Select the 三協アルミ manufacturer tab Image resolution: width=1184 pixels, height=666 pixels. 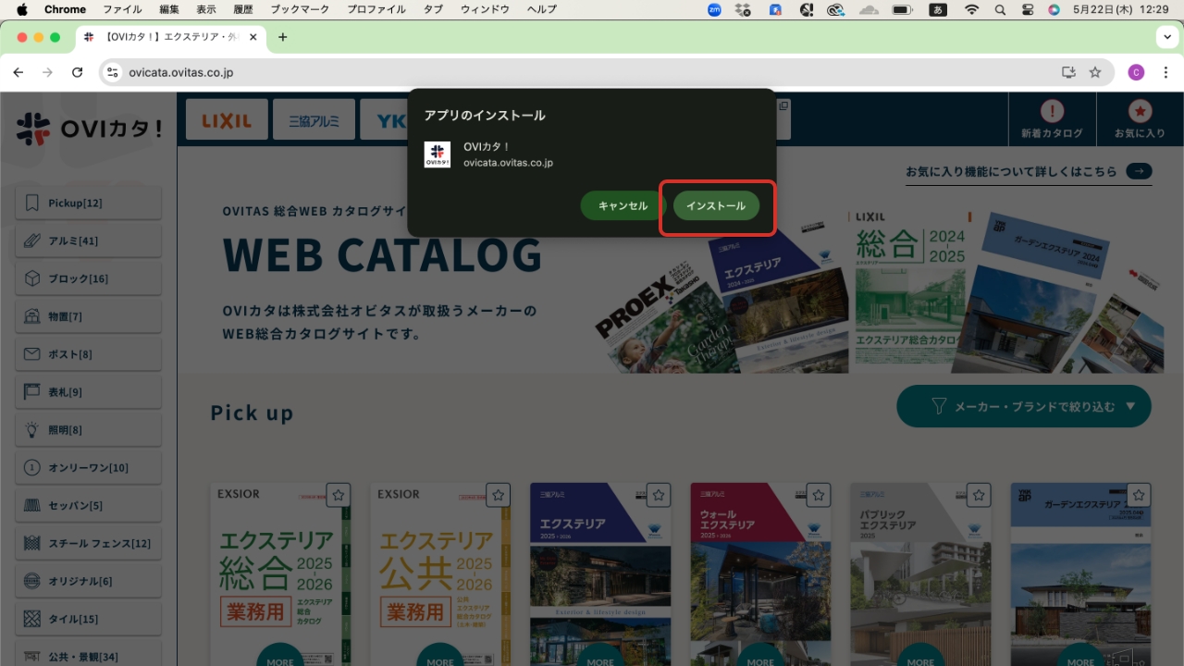(314, 119)
